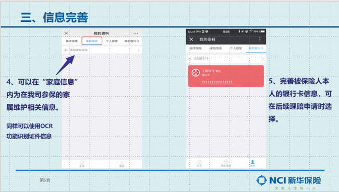
Task: Open 我的 profile icon on the family info screen
Action: click(122, 164)
